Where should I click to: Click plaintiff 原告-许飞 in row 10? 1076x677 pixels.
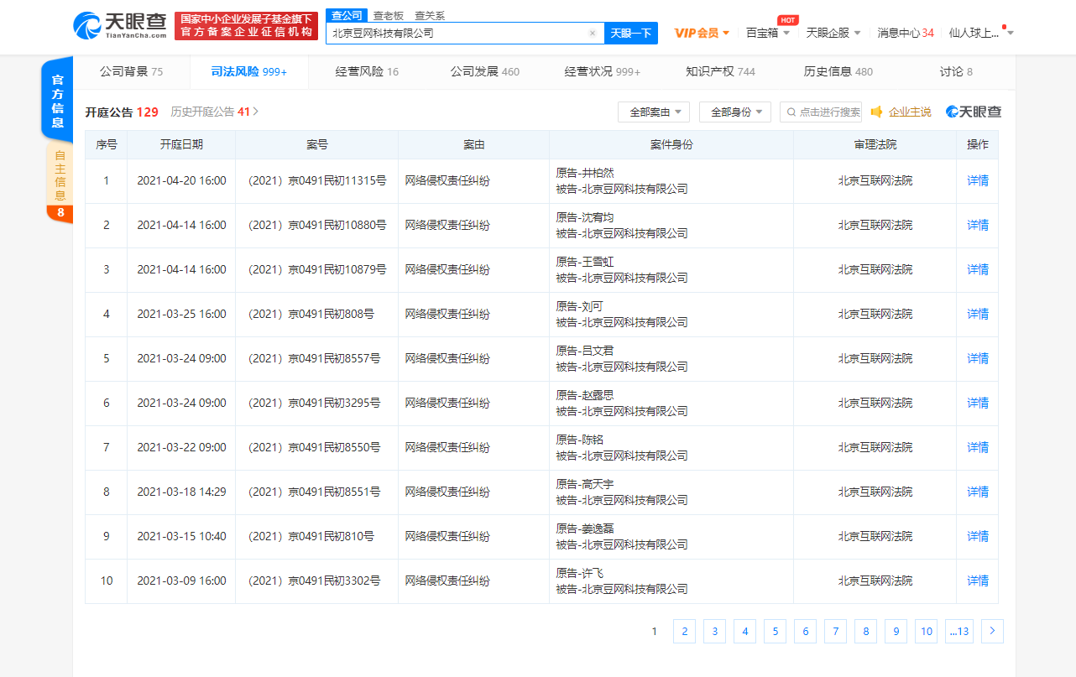pyautogui.click(x=579, y=573)
